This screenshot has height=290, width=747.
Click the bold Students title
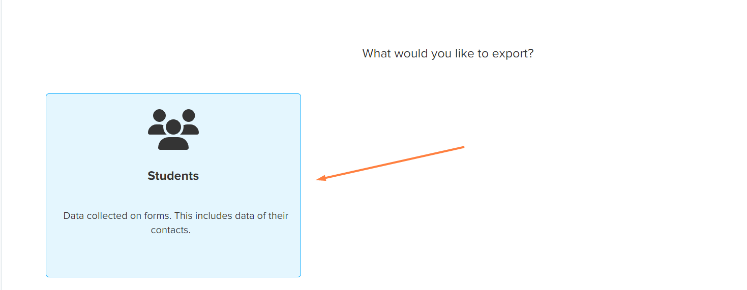pos(173,176)
